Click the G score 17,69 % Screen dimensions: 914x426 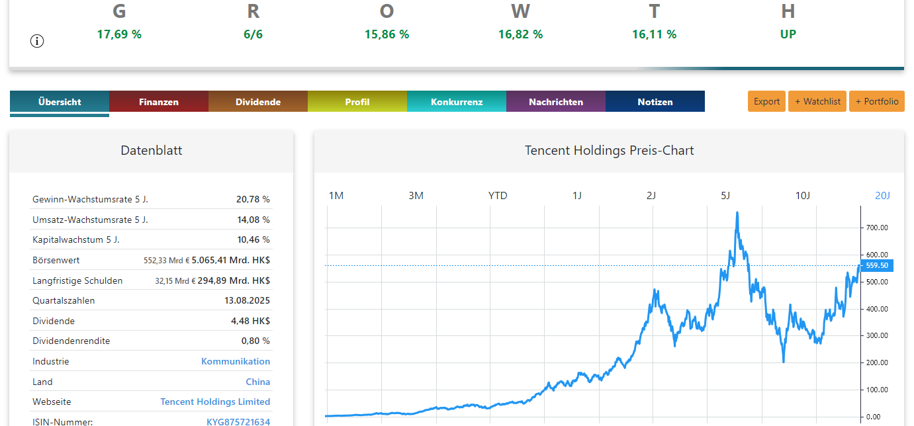(119, 34)
